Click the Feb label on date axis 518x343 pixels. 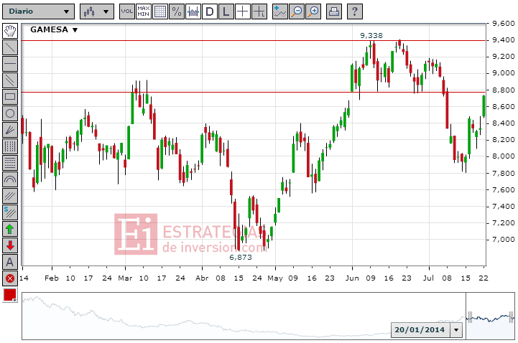click(x=52, y=278)
